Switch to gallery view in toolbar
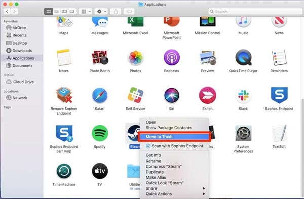This screenshot has width=304, height=199. click(x=72, y=12)
